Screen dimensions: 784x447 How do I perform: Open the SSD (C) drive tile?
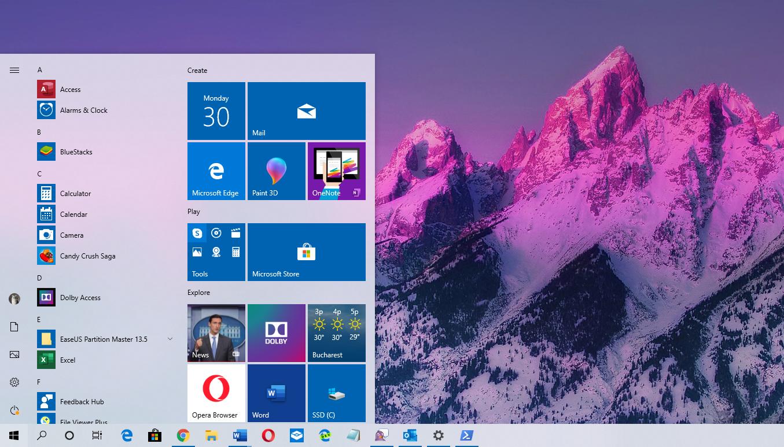click(337, 393)
